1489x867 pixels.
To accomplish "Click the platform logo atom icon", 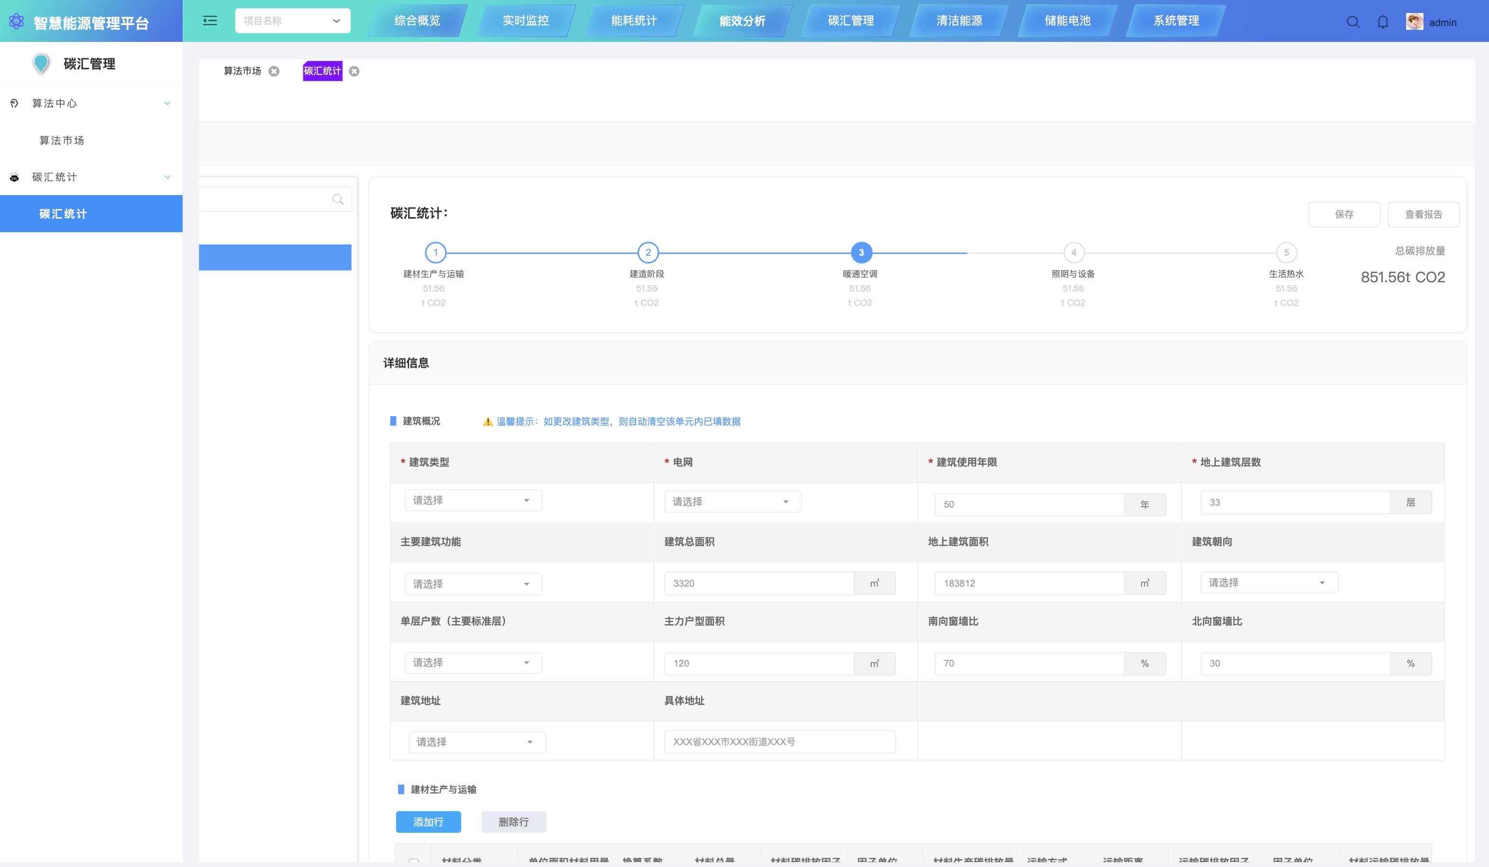I will click(x=16, y=22).
